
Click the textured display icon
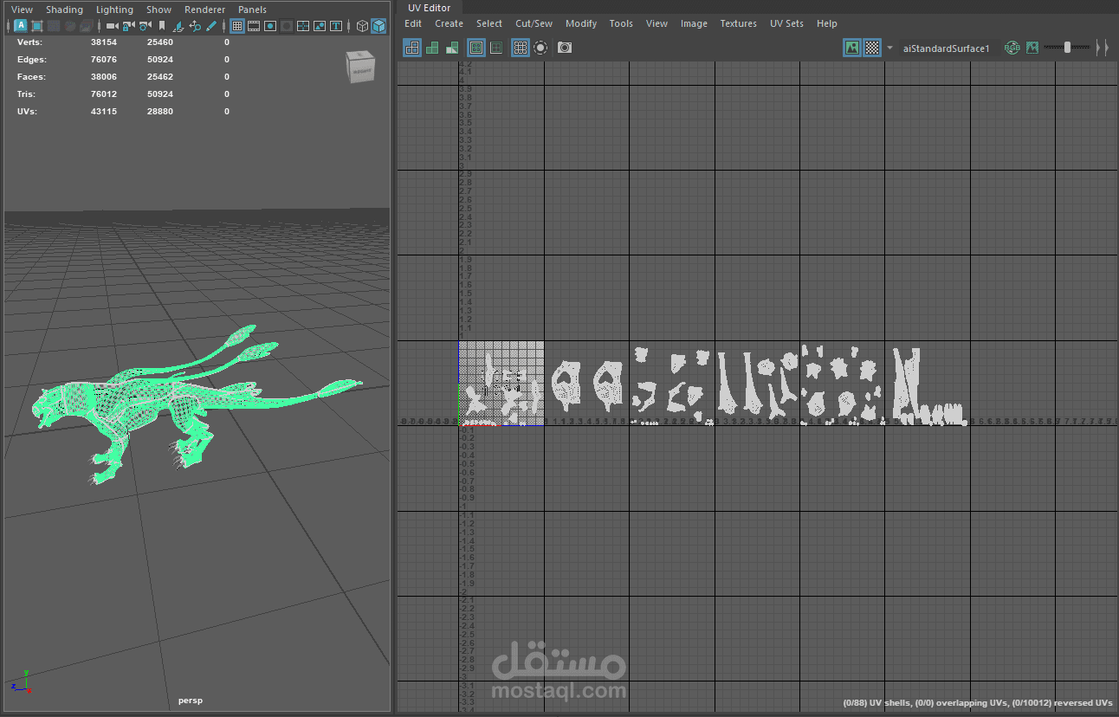86,26
